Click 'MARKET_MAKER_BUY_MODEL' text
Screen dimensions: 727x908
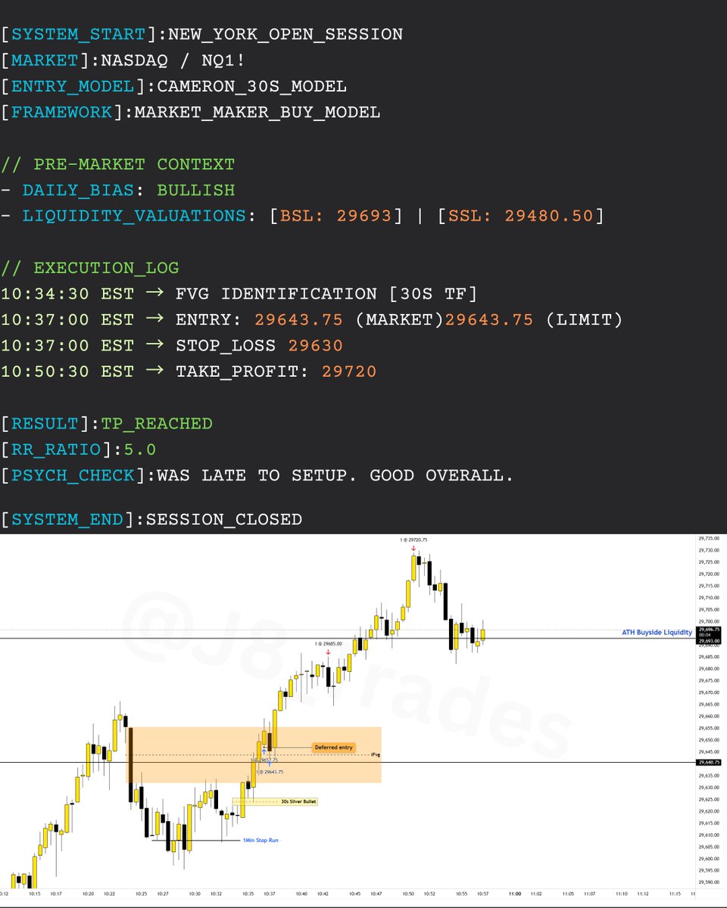pyautogui.click(x=257, y=113)
